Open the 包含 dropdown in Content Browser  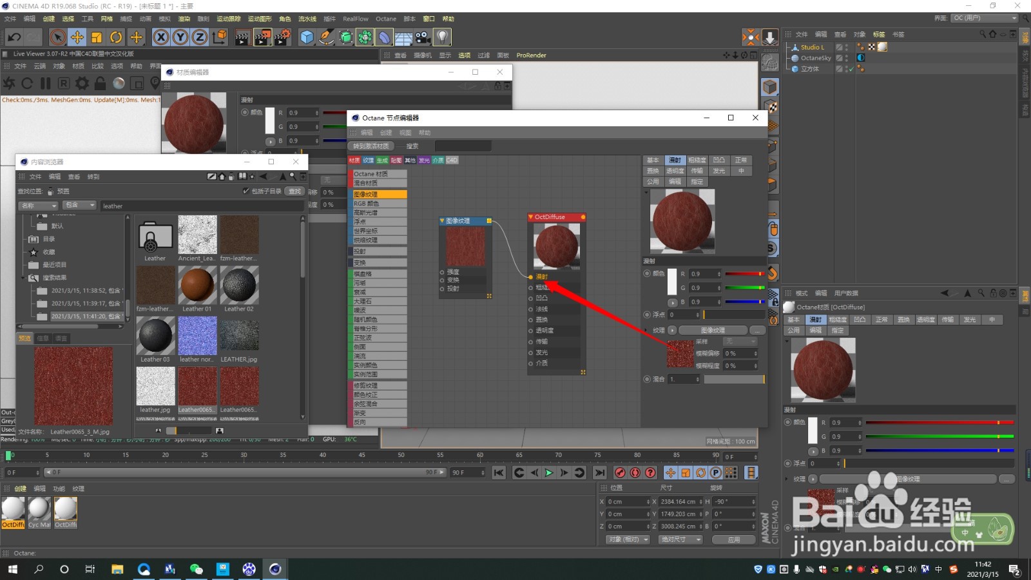point(80,205)
